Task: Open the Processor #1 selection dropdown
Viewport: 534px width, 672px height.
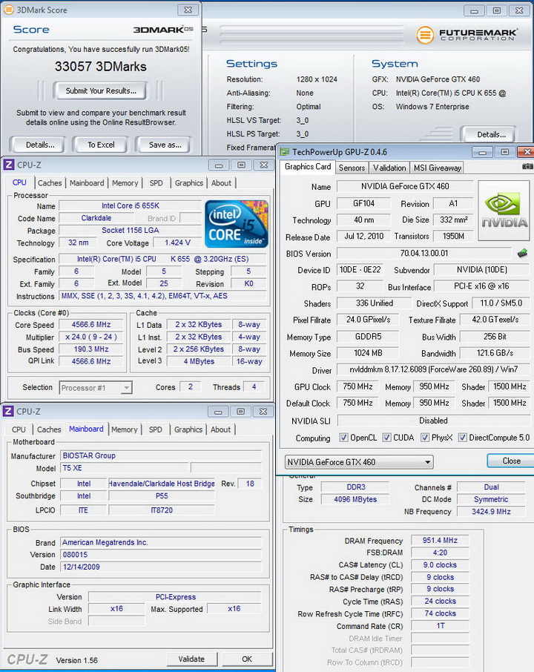Action: pos(96,388)
